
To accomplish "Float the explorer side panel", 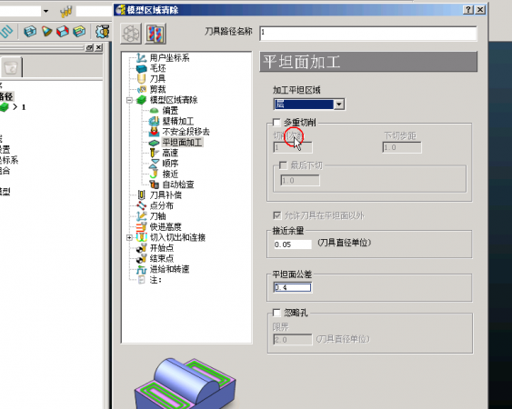I will click(x=89, y=47).
